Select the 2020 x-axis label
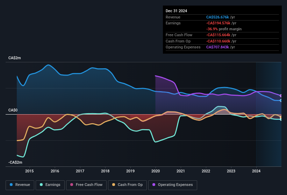Screen dimensions: 287x195 [156, 171]
